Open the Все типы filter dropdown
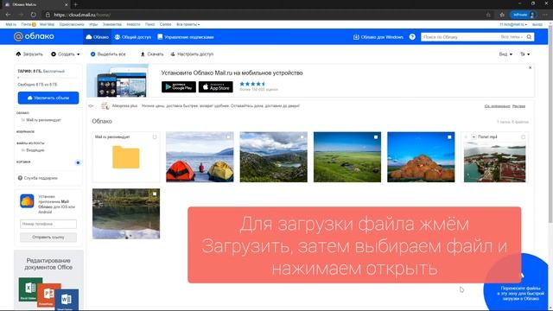This screenshot has width=553, height=311. tap(512, 36)
